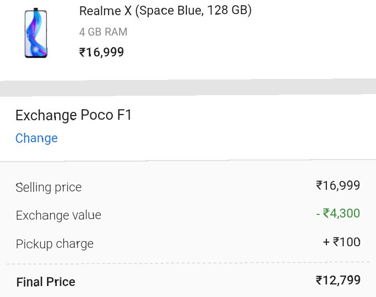
Task: Click the +₹100 pickup charge amount
Action: pyautogui.click(x=342, y=242)
